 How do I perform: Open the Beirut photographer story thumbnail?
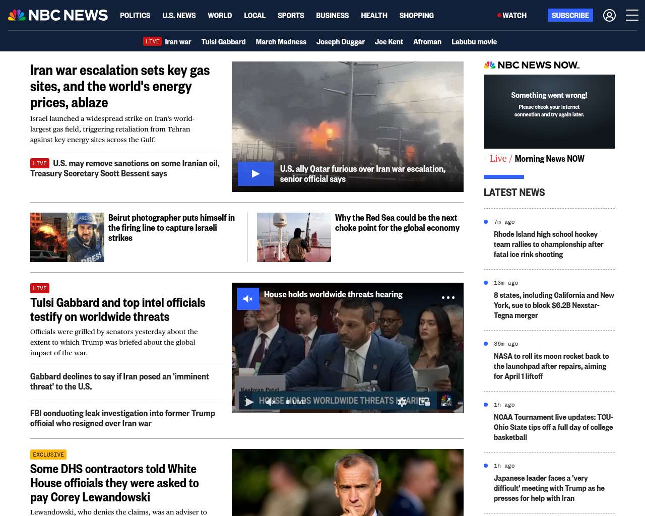pos(67,237)
